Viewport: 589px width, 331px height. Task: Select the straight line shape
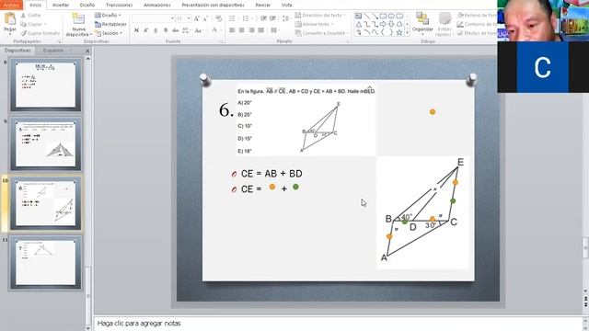(366, 17)
